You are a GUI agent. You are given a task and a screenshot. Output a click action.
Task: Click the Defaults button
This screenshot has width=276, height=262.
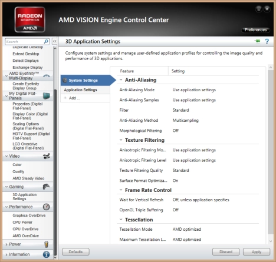[75, 252]
